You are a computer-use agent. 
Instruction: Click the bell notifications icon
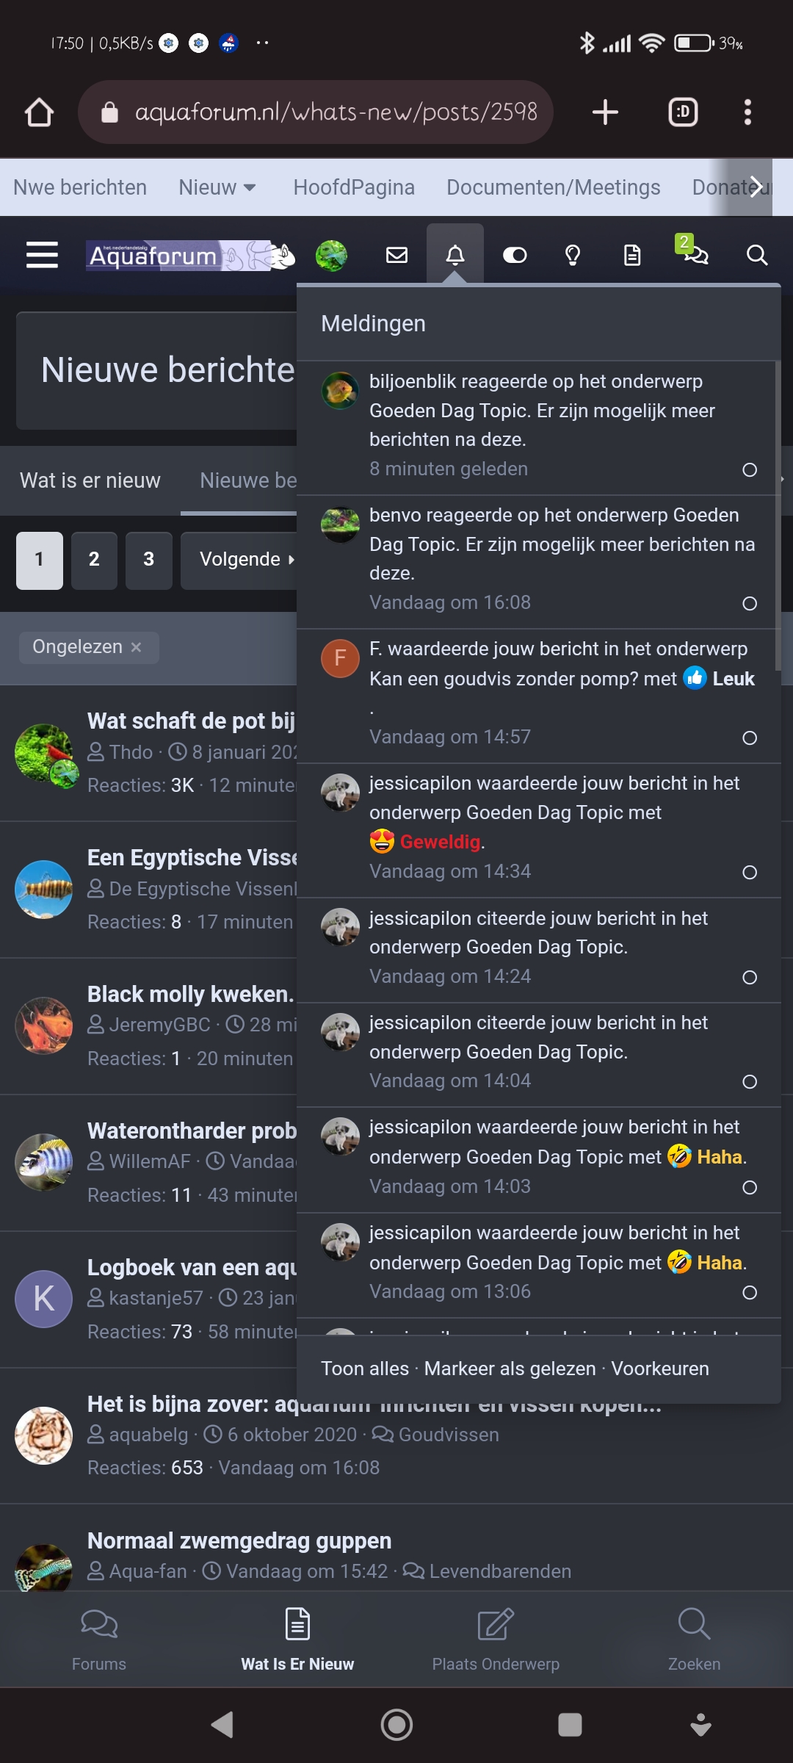455,255
